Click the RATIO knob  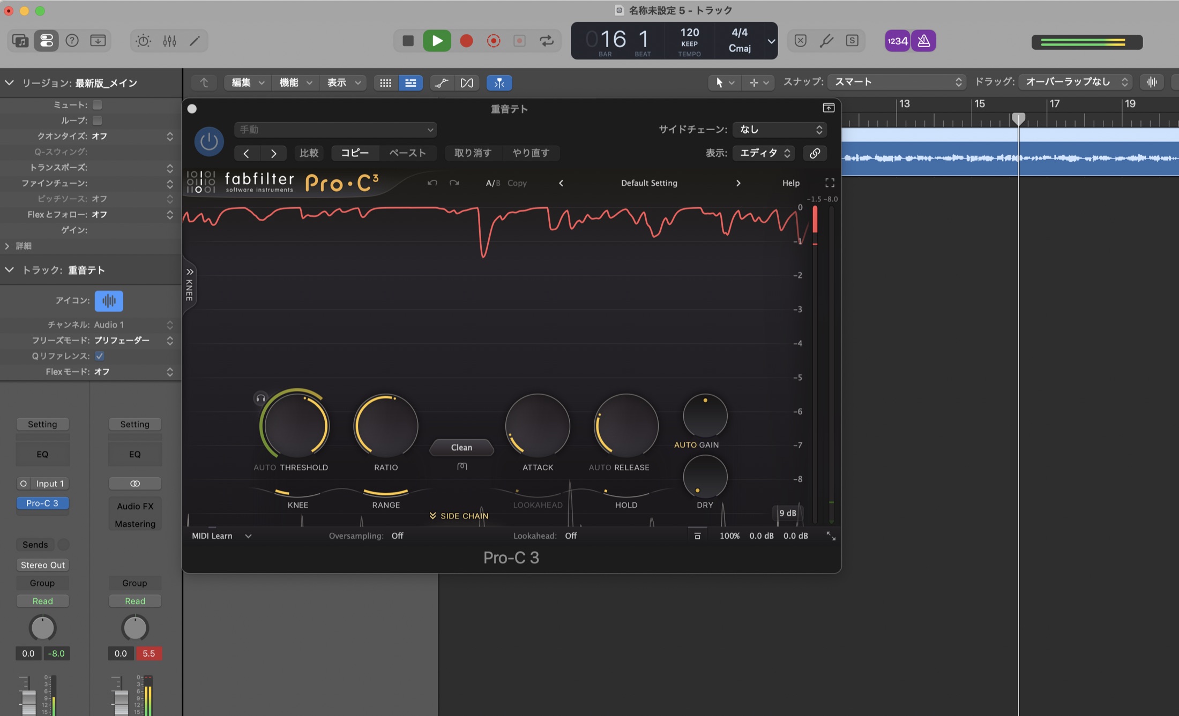tap(386, 426)
